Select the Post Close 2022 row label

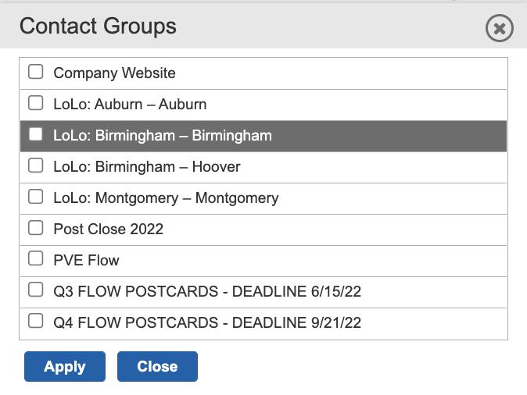pyautogui.click(x=108, y=230)
